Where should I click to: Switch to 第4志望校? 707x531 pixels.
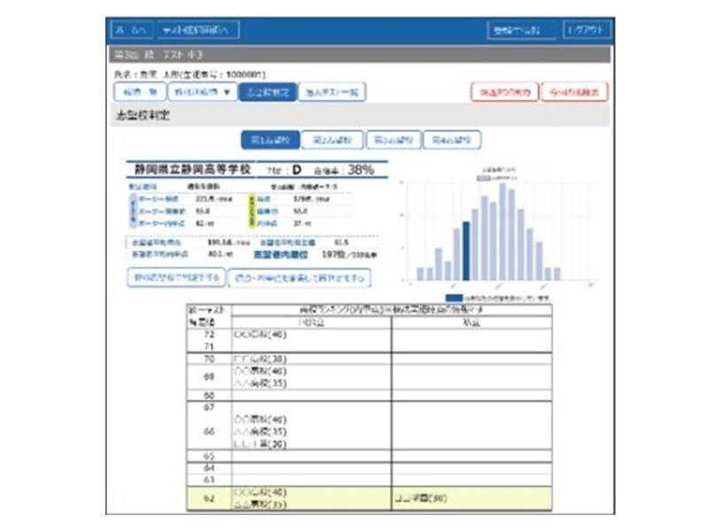click(x=451, y=140)
